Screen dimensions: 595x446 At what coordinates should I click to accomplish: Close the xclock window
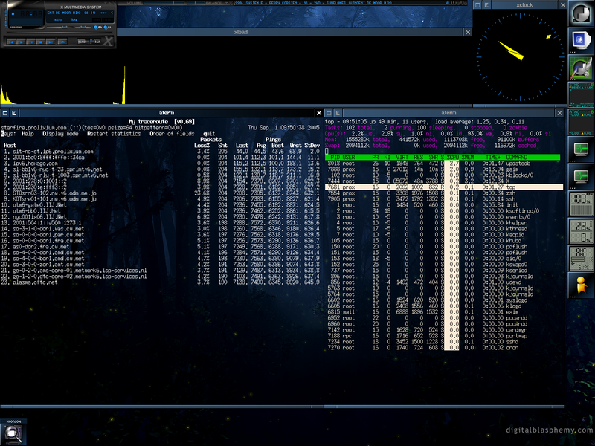pos(563,5)
